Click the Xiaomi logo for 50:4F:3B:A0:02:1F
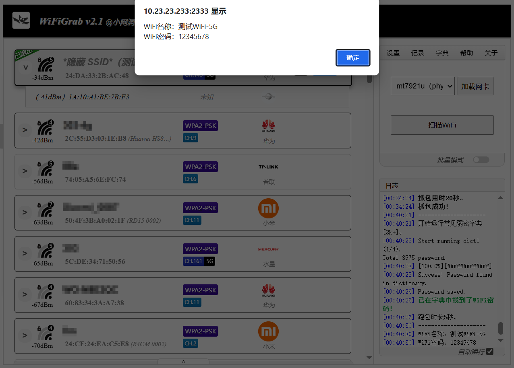The image size is (514, 368). 268,208
